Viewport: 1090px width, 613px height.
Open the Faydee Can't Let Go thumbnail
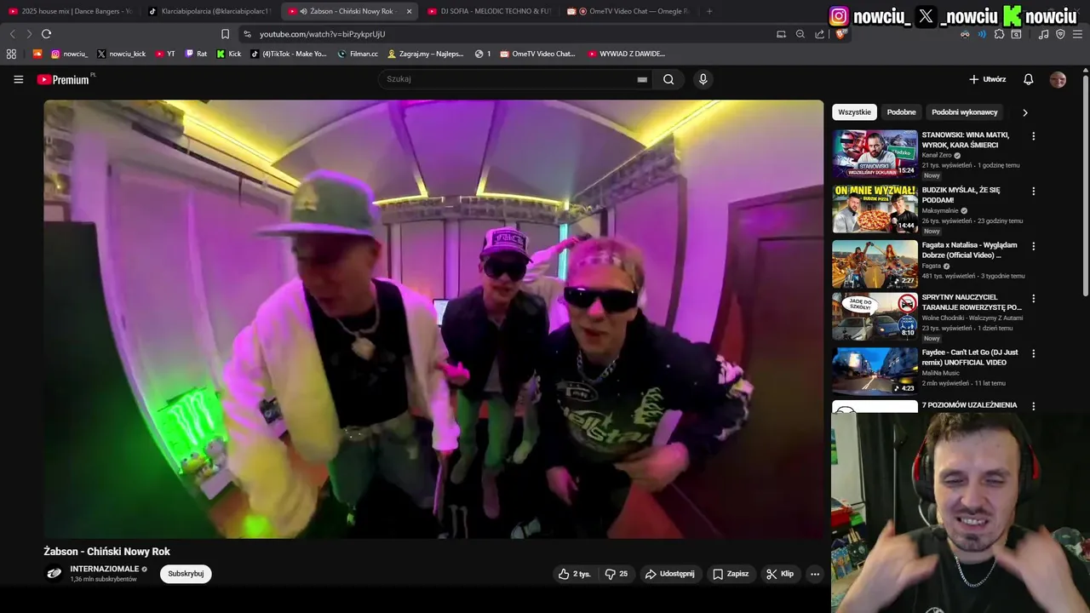click(x=875, y=371)
